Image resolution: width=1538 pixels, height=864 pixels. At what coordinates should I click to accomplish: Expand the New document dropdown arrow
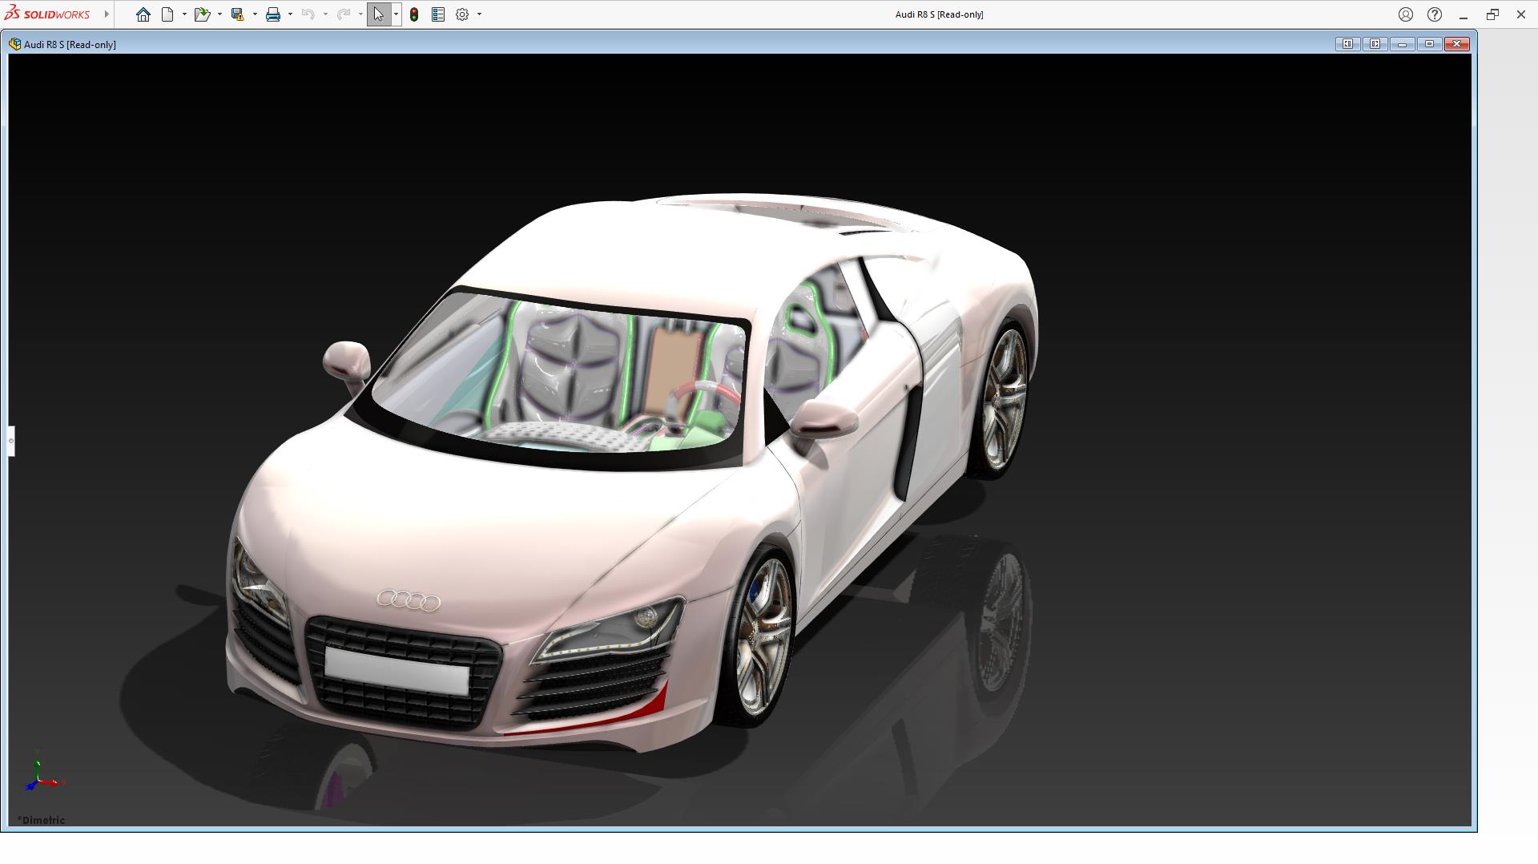[184, 14]
